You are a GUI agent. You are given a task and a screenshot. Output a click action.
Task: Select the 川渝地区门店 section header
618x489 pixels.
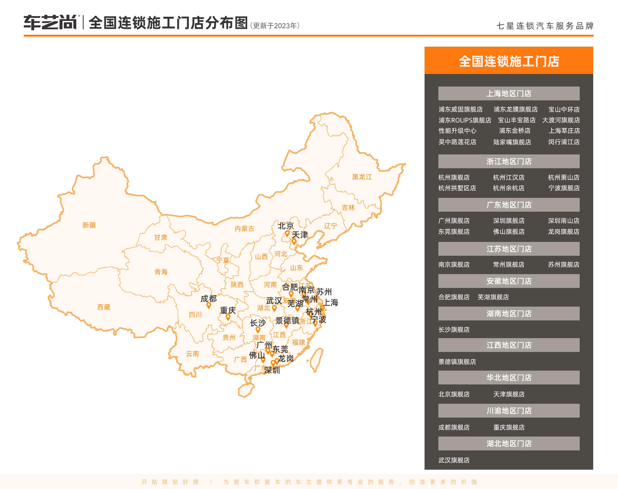[509, 411]
